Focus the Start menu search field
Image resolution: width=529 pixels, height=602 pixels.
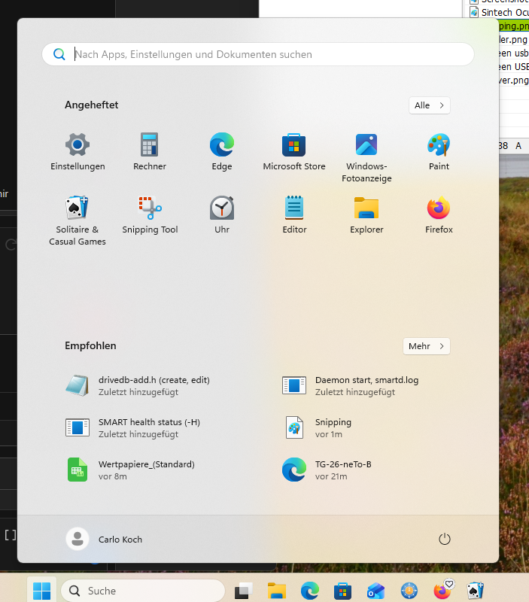pyautogui.click(x=258, y=54)
